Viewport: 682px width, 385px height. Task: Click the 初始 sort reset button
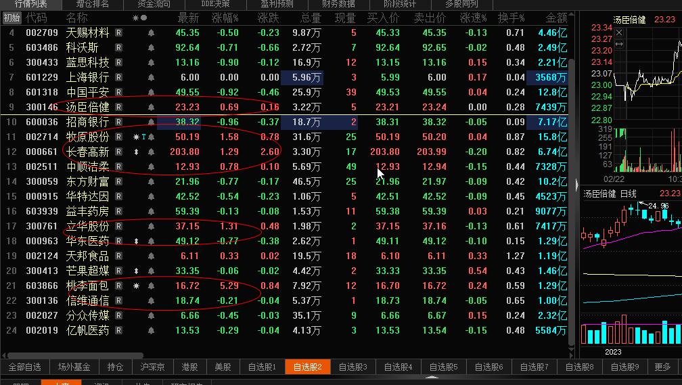point(12,18)
